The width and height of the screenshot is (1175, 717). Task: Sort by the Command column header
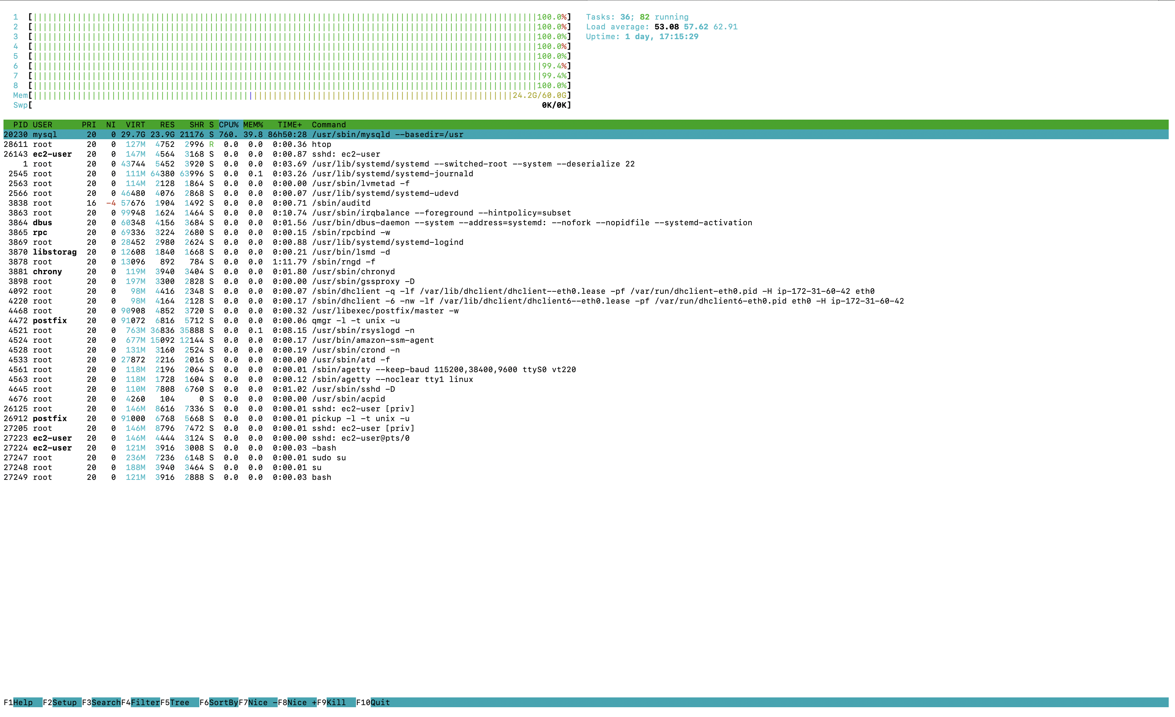click(329, 125)
